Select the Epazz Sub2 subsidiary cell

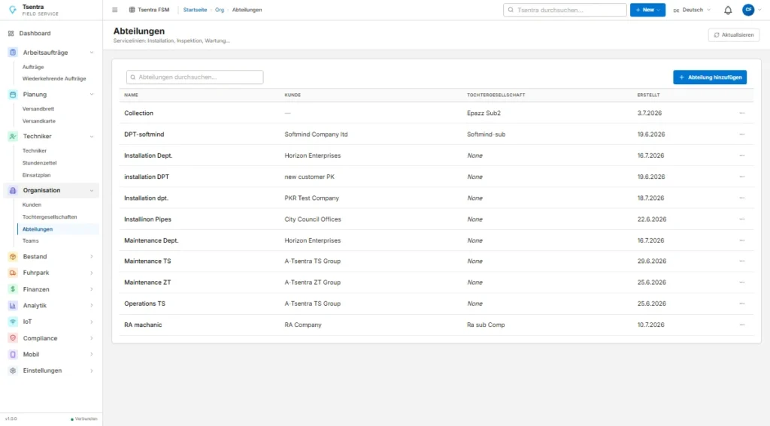pos(484,113)
